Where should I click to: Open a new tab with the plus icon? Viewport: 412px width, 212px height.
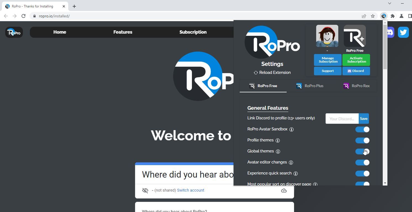[x=74, y=6]
